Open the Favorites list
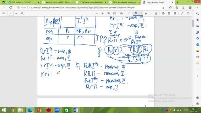 click(170, 8)
